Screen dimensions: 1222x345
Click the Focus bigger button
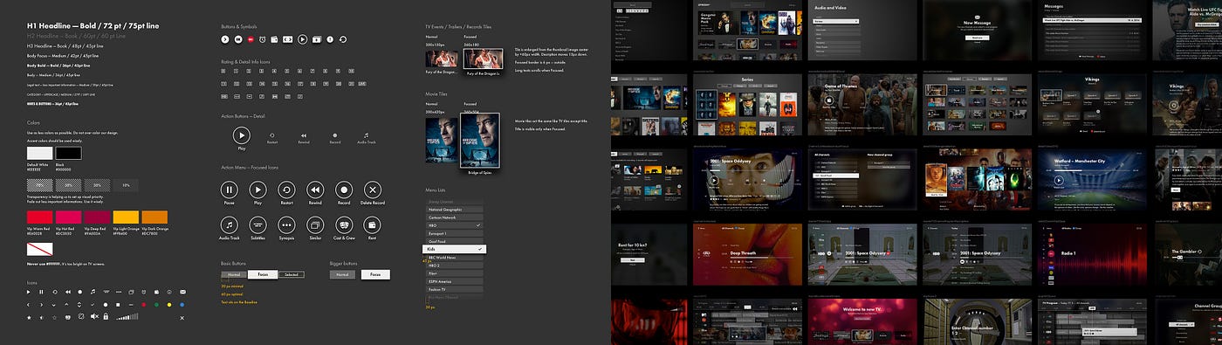click(x=375, y=274)
